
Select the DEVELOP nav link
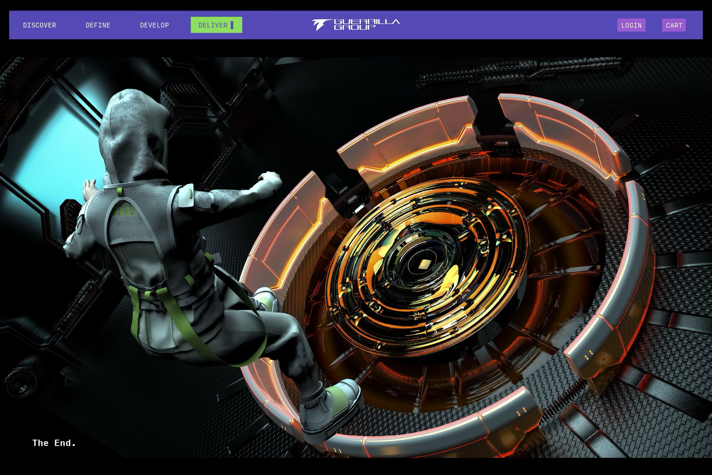tap(154, 25)
